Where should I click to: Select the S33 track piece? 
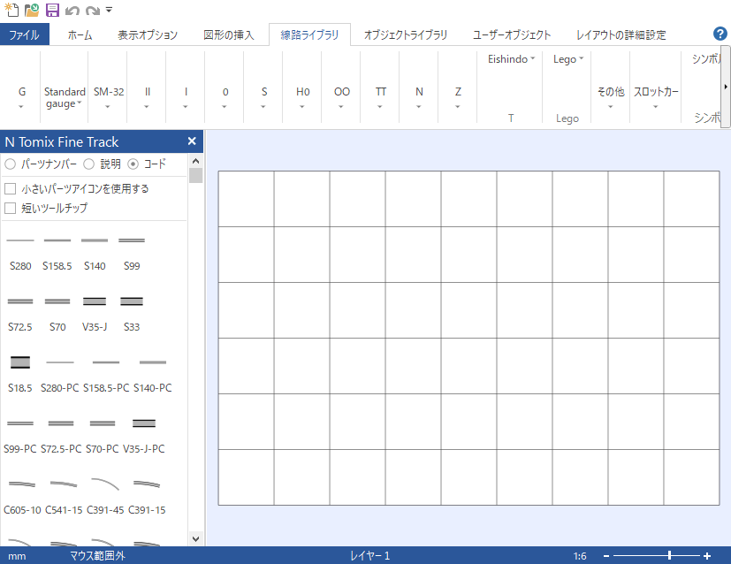click(132, 313)
